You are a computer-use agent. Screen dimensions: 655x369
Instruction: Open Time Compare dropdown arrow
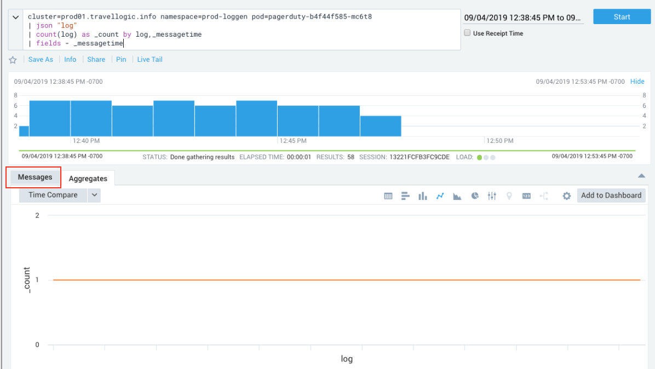(94, 195)
